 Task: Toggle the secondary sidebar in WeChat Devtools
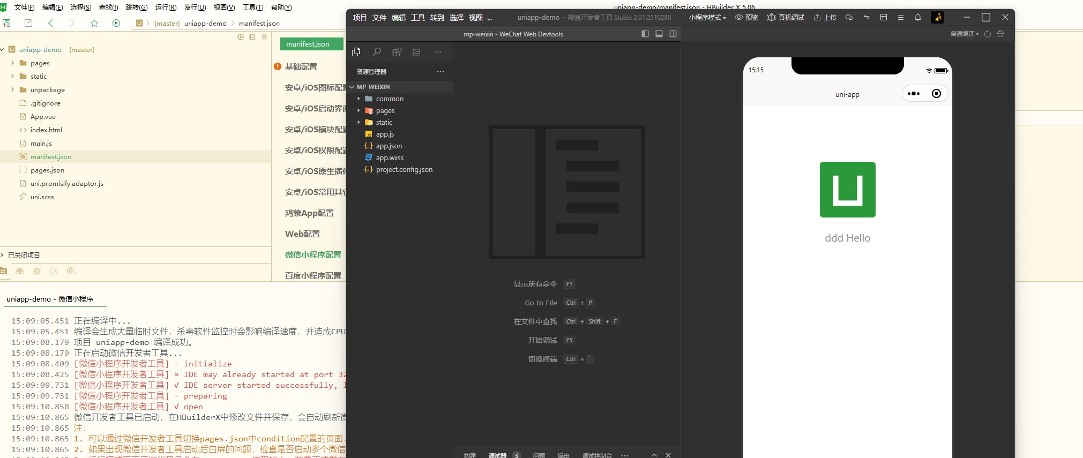pos(673,34)
